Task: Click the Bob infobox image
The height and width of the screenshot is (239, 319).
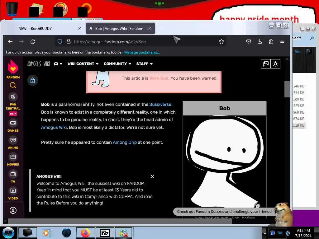Action: pyautogui.click(x=225, y=161)
